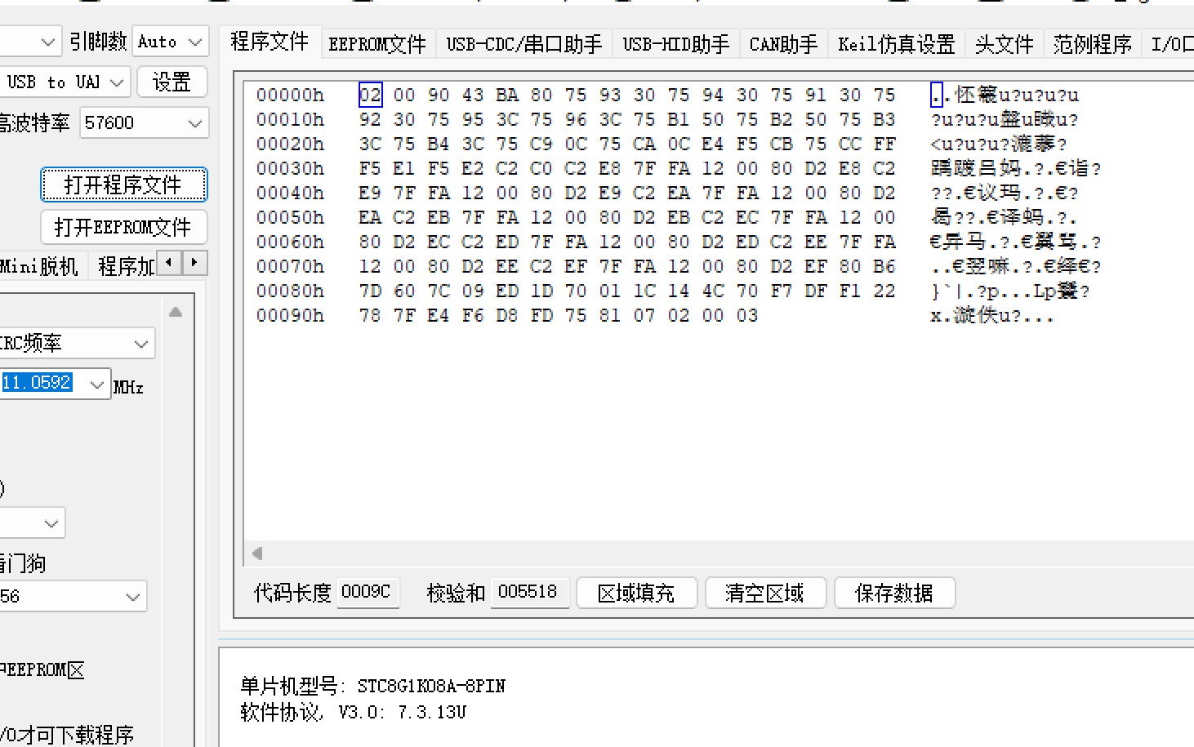Select the Mini脱机 tab
This screenshot has width=1194, height=747.
tap(39, 266)
